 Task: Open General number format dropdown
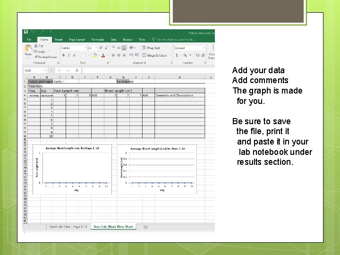click(x=204, y=48)
